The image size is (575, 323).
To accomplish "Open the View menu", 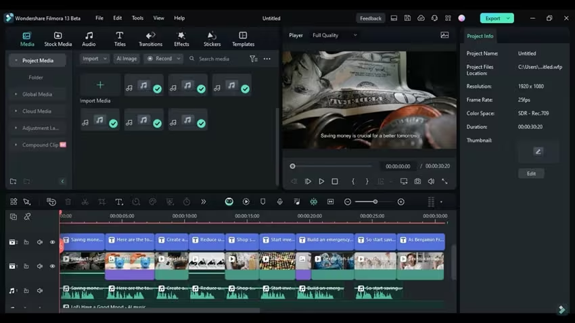I will (x=158, y=18).
